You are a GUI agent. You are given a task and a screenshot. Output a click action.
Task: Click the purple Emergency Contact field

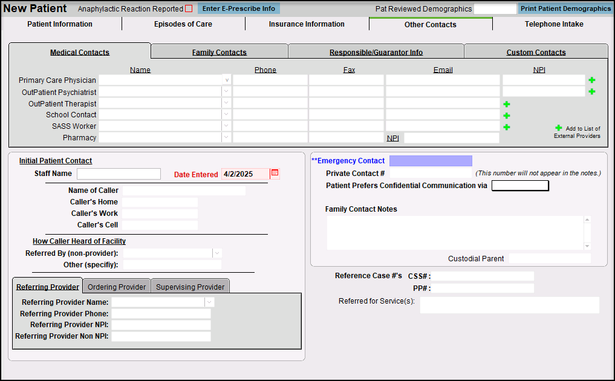tap(431, 161)
